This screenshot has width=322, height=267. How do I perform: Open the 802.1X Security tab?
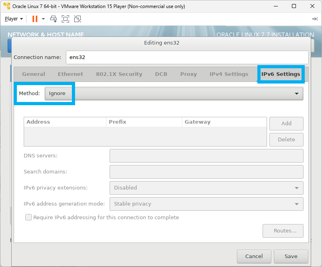tap(119, 74)
